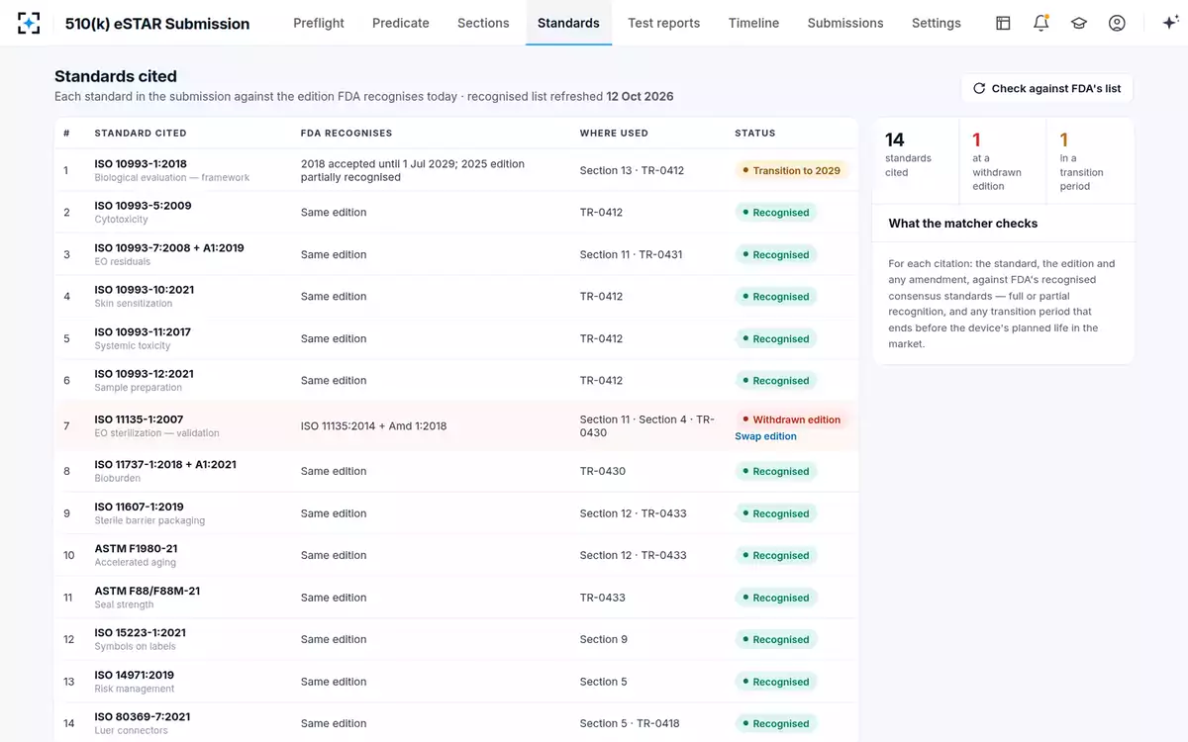Click the STATUS column header
The image size is (1188, 742).
point(755,133)
